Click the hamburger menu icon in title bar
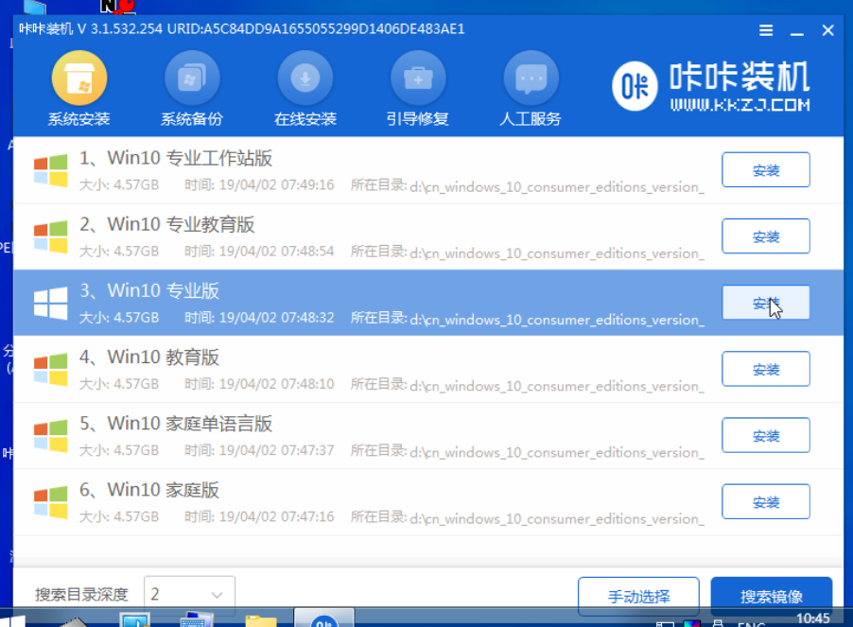The image size is (853, 627). click(x=766, y=30)
